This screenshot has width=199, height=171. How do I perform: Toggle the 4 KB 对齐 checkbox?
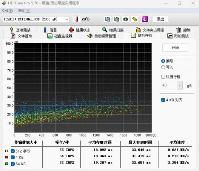[x=163, y=100]
